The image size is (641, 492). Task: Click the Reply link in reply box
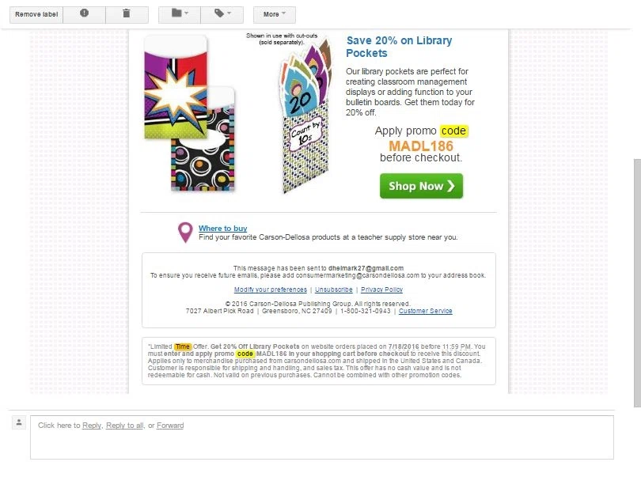pyautogui.click(x=92, y=426)
